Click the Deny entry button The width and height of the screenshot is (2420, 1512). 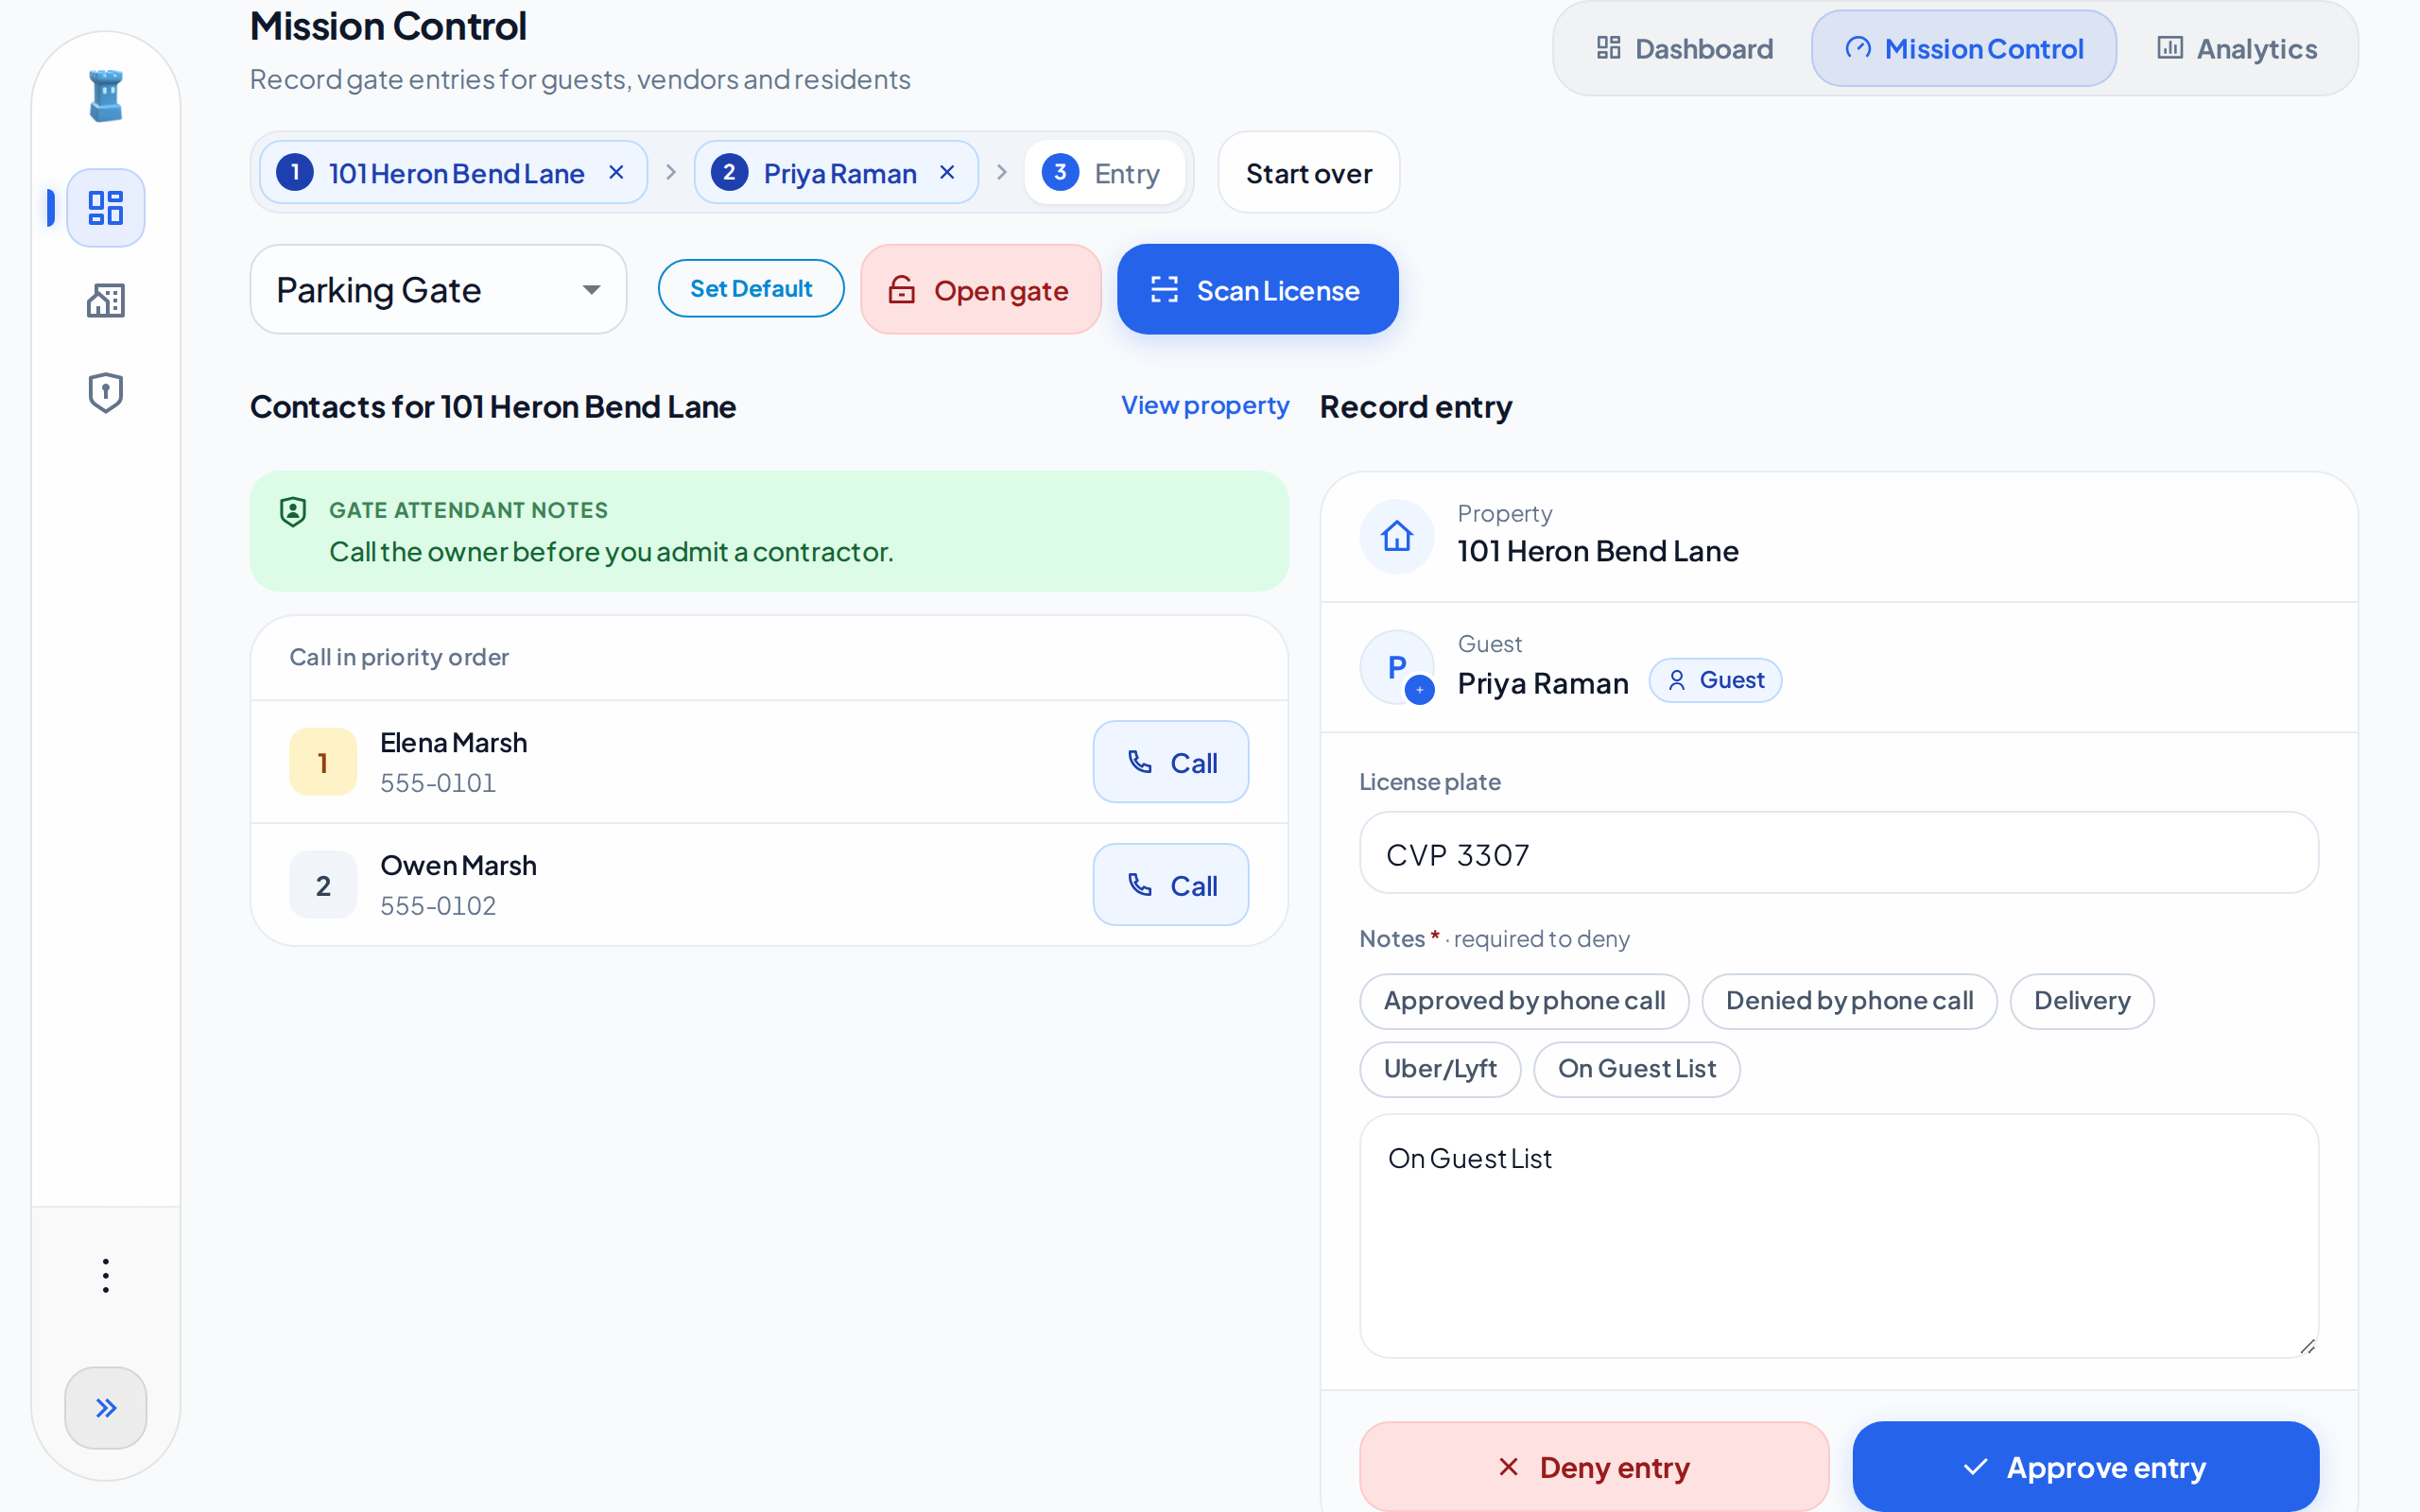[1594, 1466]
